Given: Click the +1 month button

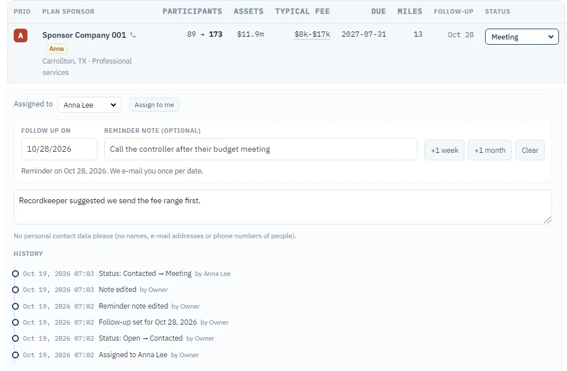Looking at the screenshot, I should pyautogui.click(x=490, y=150).
